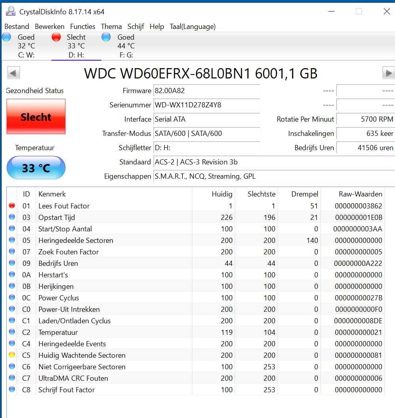Screen dimensions: 395x418
Task: Select the D: H: disk tab
Action: point(76,46)
